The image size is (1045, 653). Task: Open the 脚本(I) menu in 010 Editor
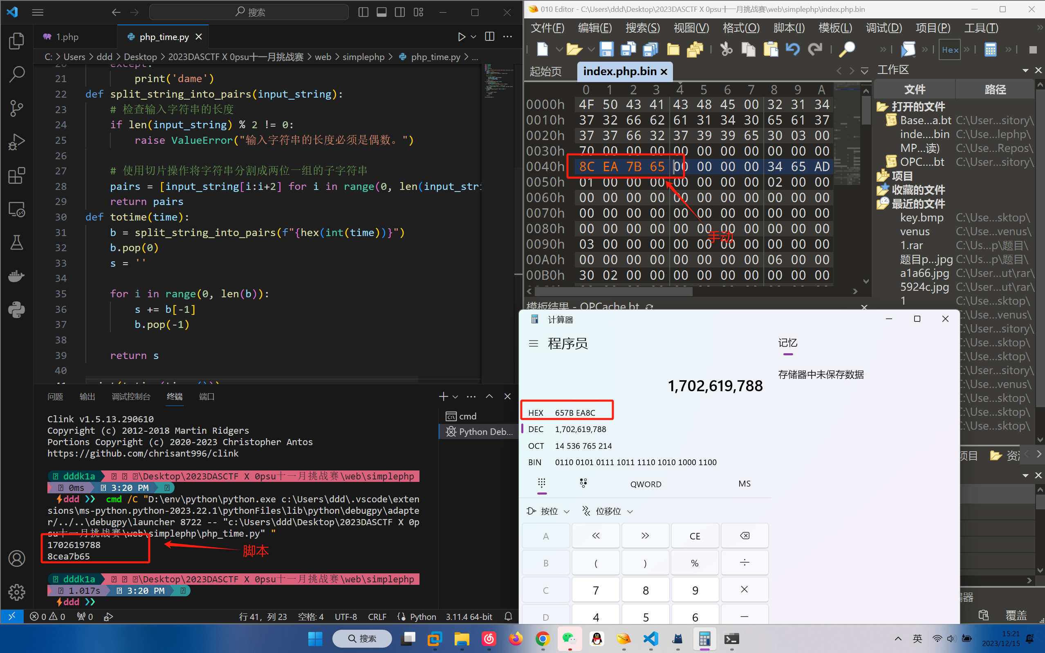(x=789, y=28)
